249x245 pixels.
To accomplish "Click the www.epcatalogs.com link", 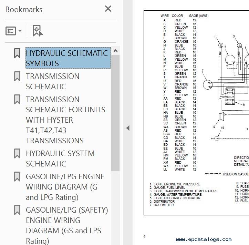I will tap(204, 239).
